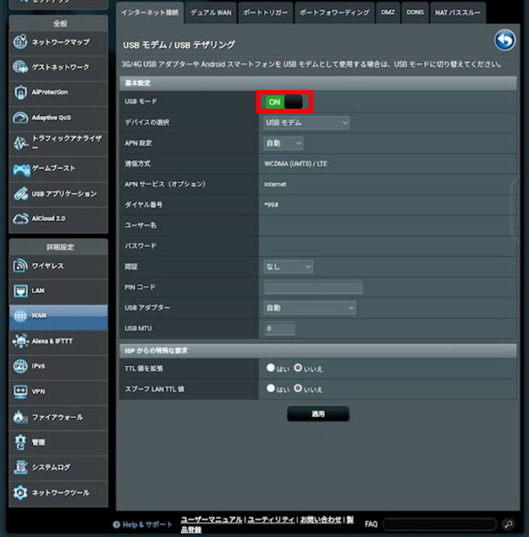Open the ユーザーマニュアル link
This screenshot has height=537, width=529.
(211, 519)
